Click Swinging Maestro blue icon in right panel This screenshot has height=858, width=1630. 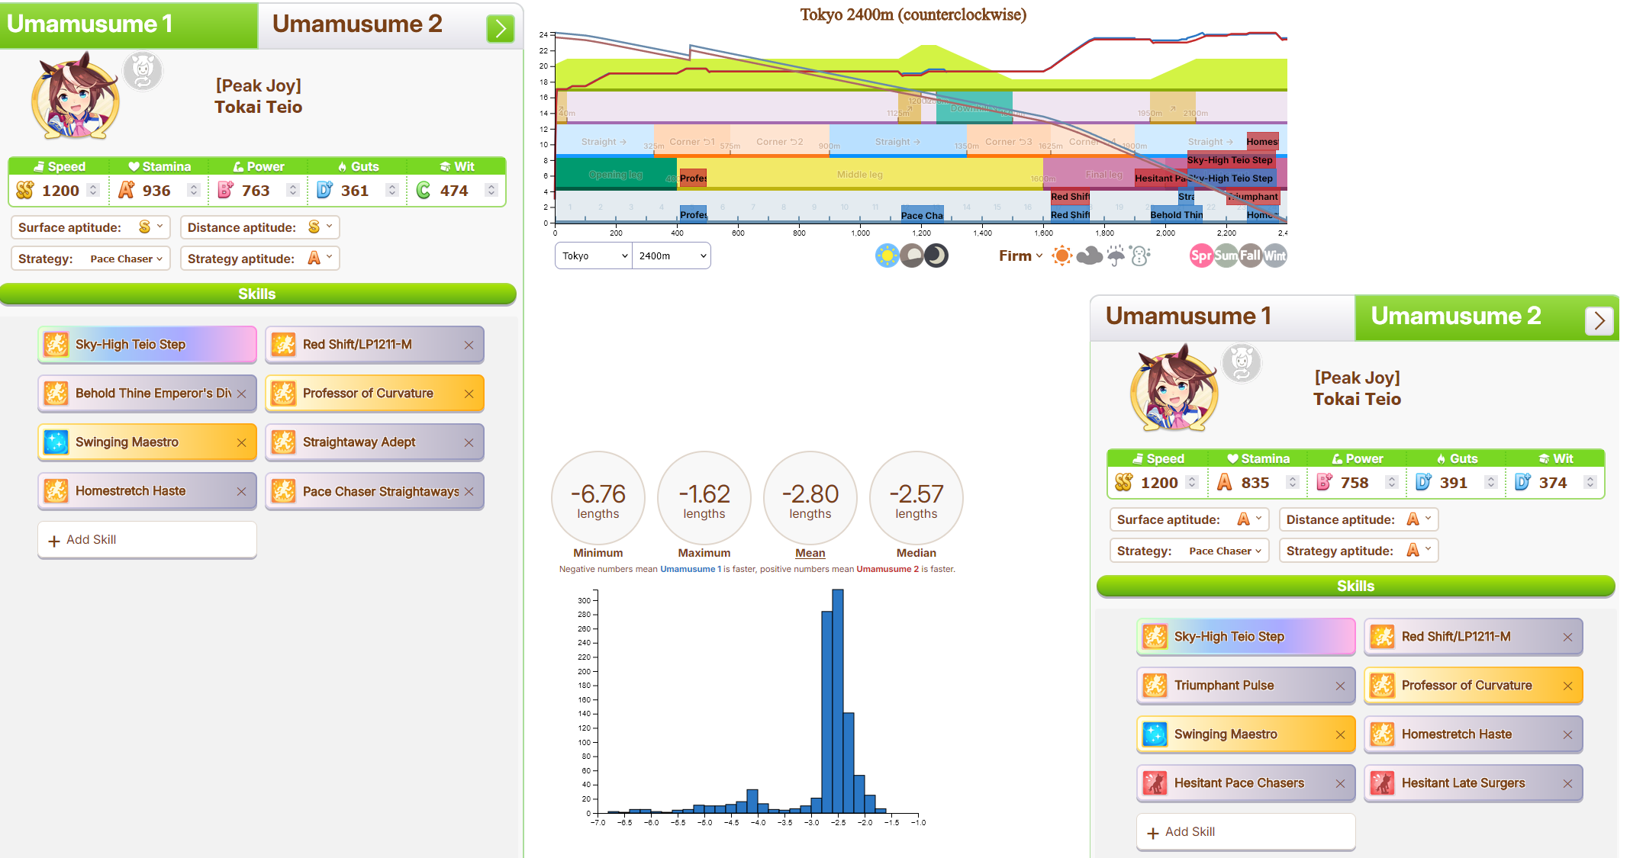point(1155,734)
